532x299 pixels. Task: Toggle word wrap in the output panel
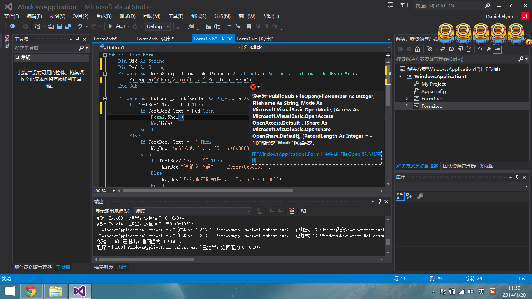pyautogui.click(x=303, y=211)
